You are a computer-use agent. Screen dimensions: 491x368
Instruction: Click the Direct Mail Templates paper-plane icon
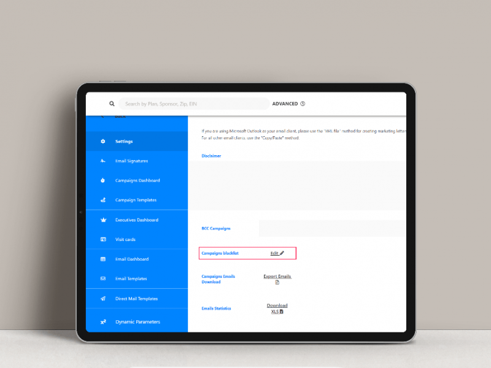click(103, 299)
